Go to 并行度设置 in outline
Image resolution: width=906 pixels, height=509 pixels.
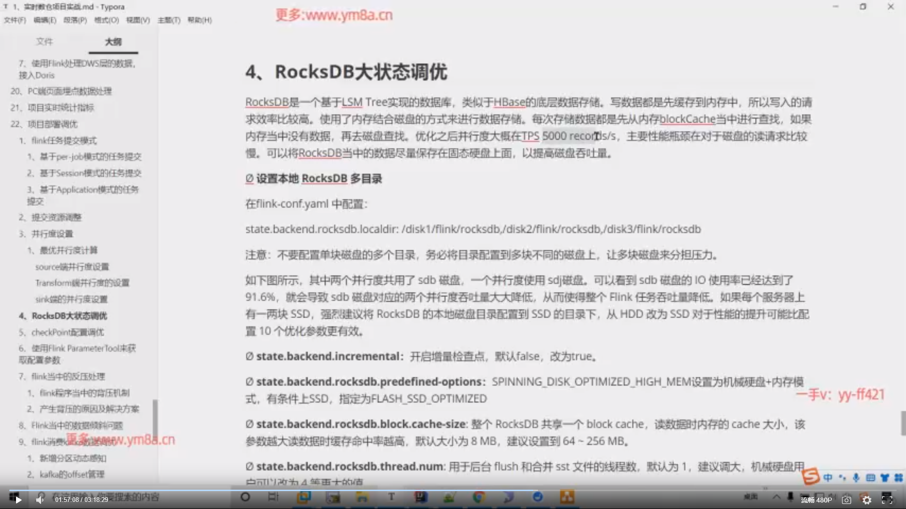(x=52, y=234)
